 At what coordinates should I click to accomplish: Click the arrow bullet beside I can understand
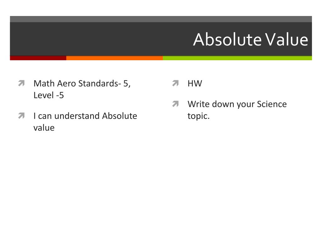click(x=21, y=115)
